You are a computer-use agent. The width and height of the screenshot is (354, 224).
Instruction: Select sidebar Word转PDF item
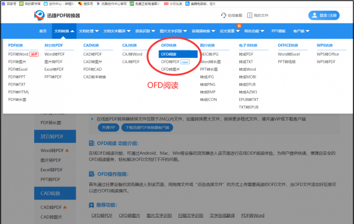52,150
